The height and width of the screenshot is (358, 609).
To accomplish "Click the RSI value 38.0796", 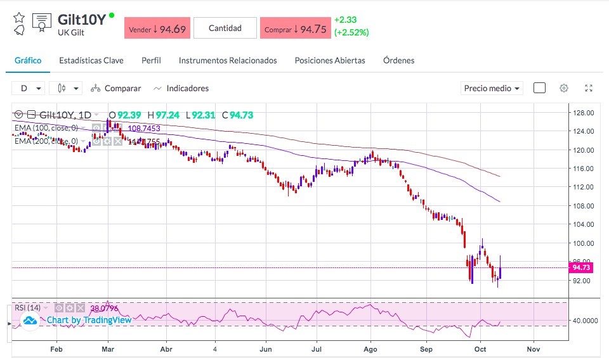I will (104, 309).
